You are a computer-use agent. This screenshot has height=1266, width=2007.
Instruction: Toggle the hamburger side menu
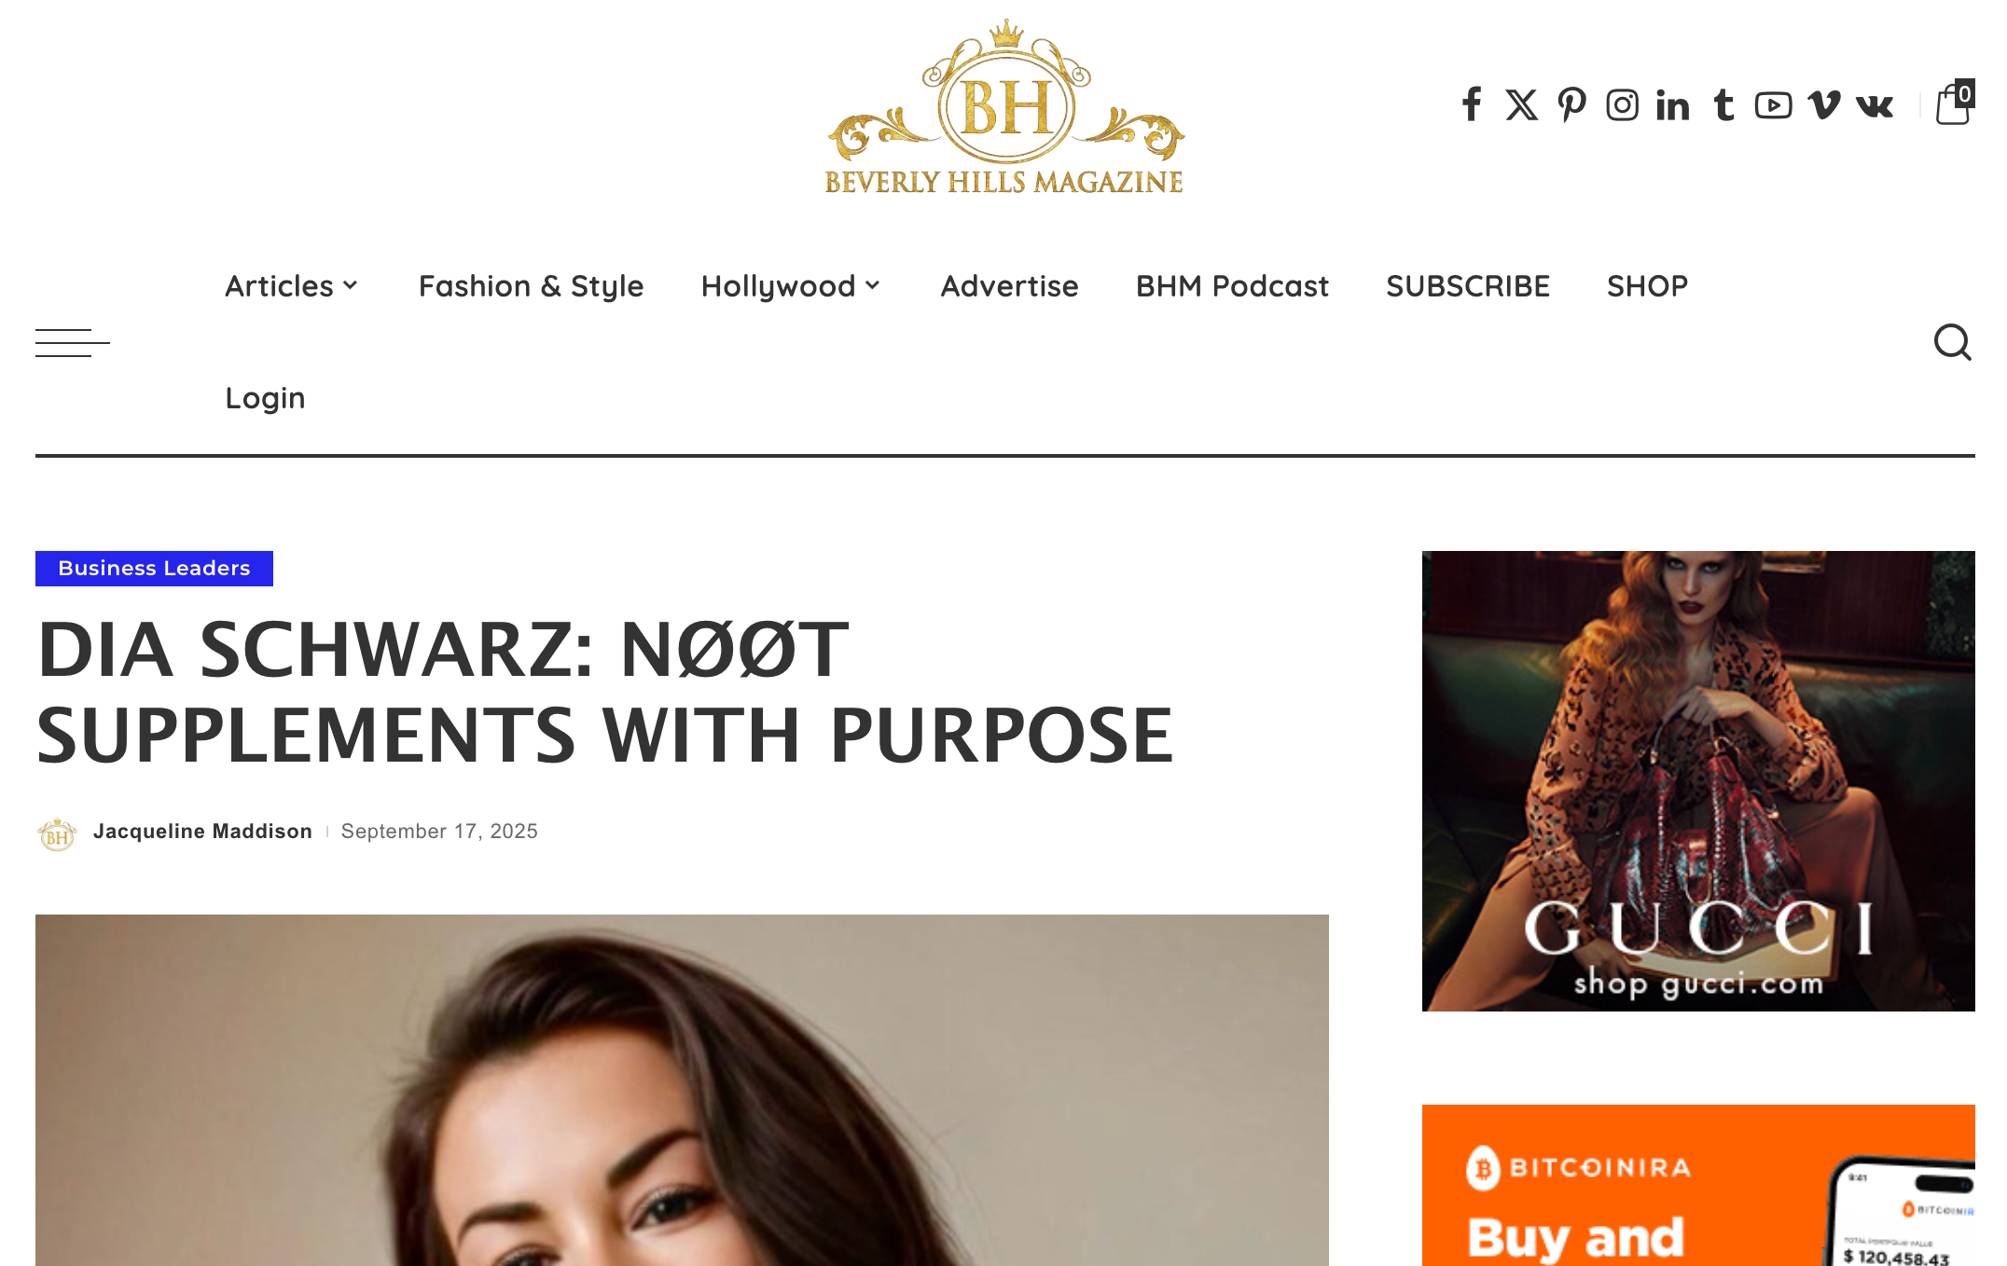(73, 343)
